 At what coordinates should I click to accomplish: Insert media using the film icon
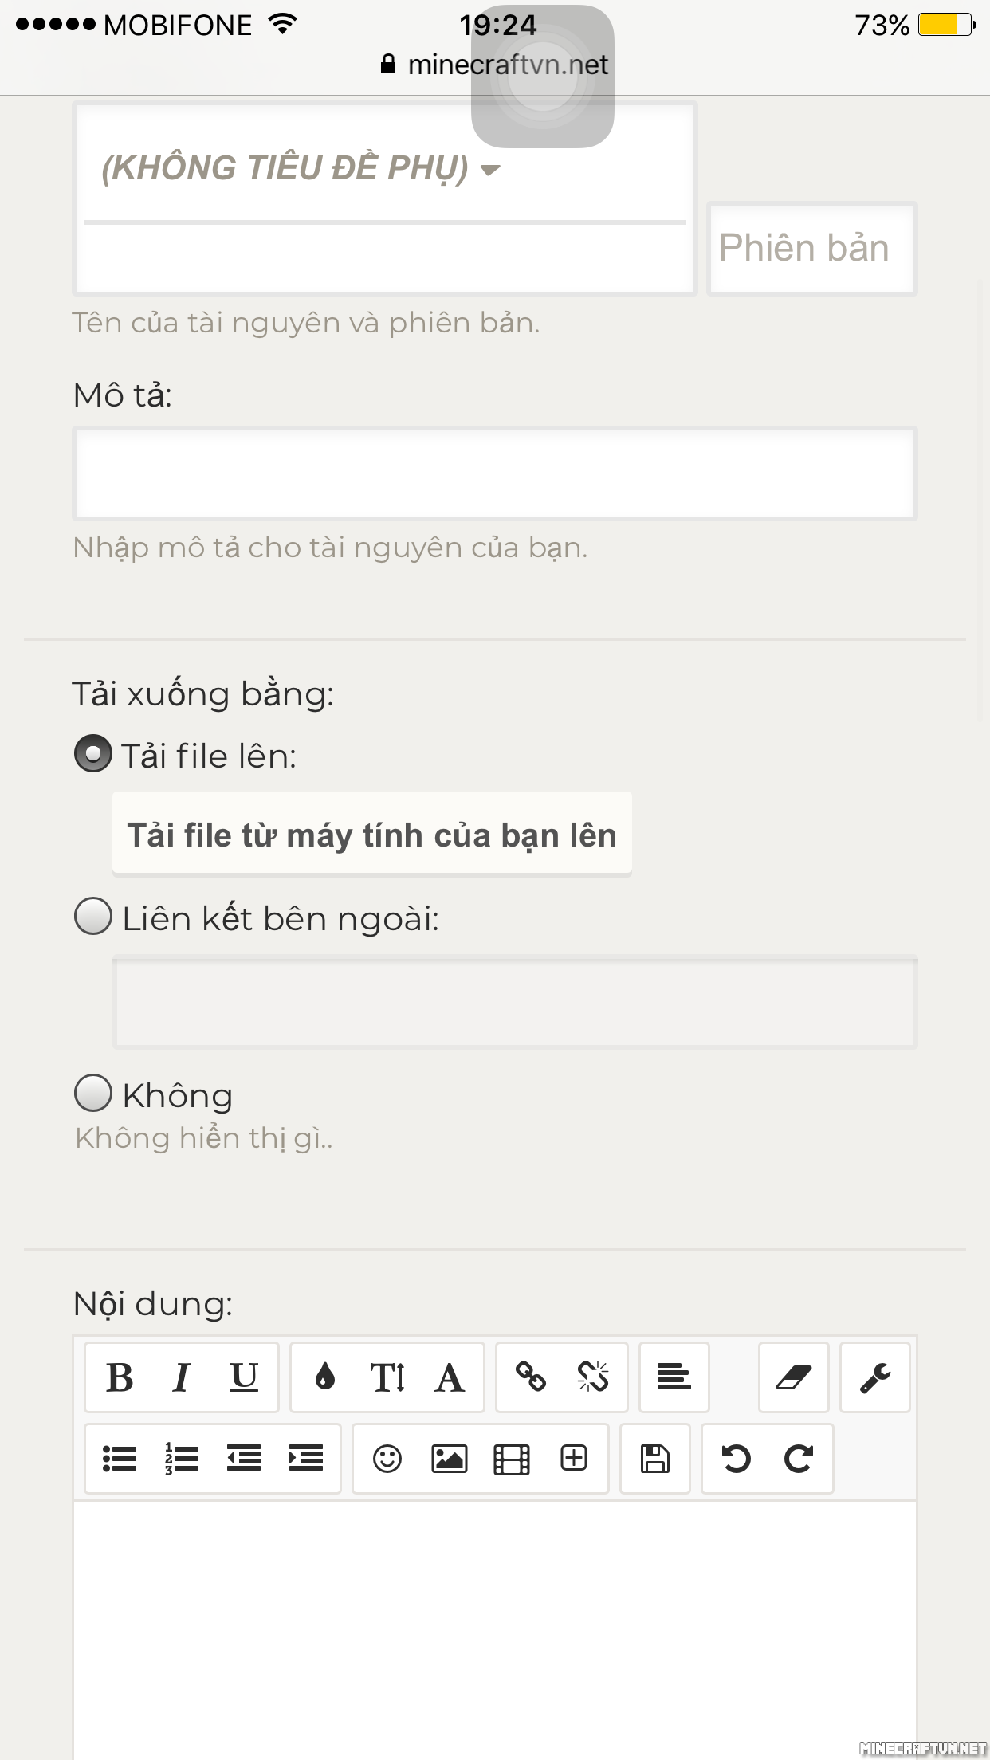pos(512,1459)
